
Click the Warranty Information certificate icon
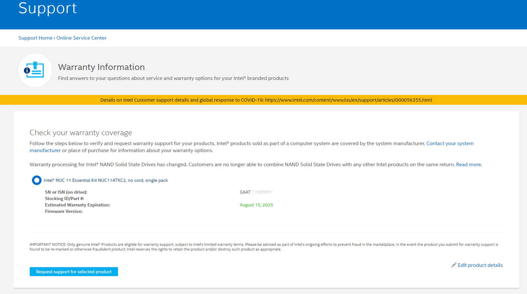(35, 70)
